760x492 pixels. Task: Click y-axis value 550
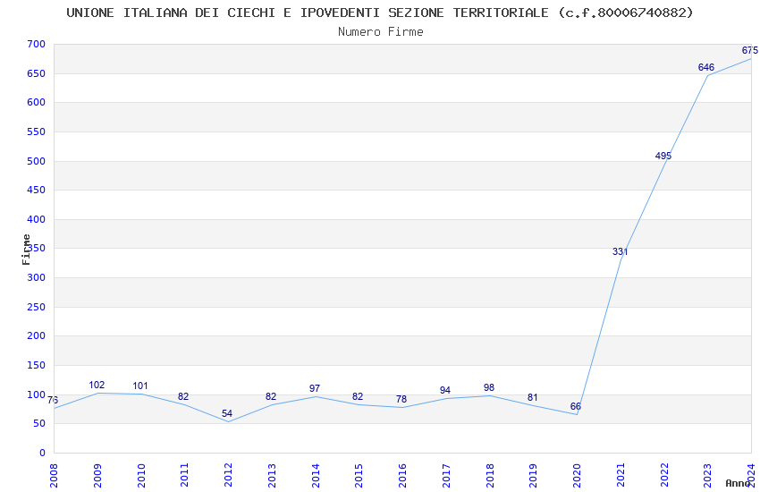click(37, 131)
